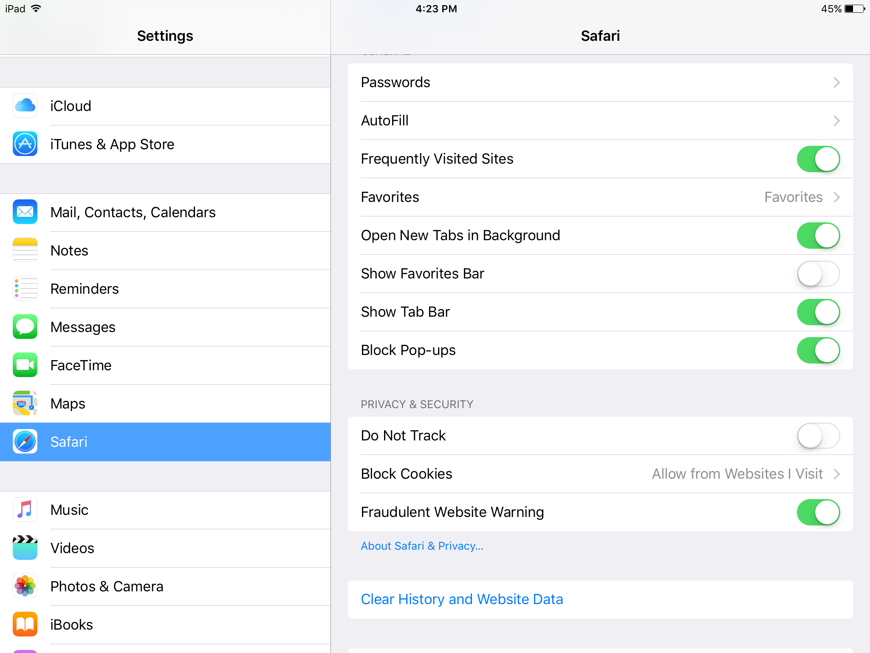
Task: Tap the Photos & Camera flower icon
Action: [25, 586]
